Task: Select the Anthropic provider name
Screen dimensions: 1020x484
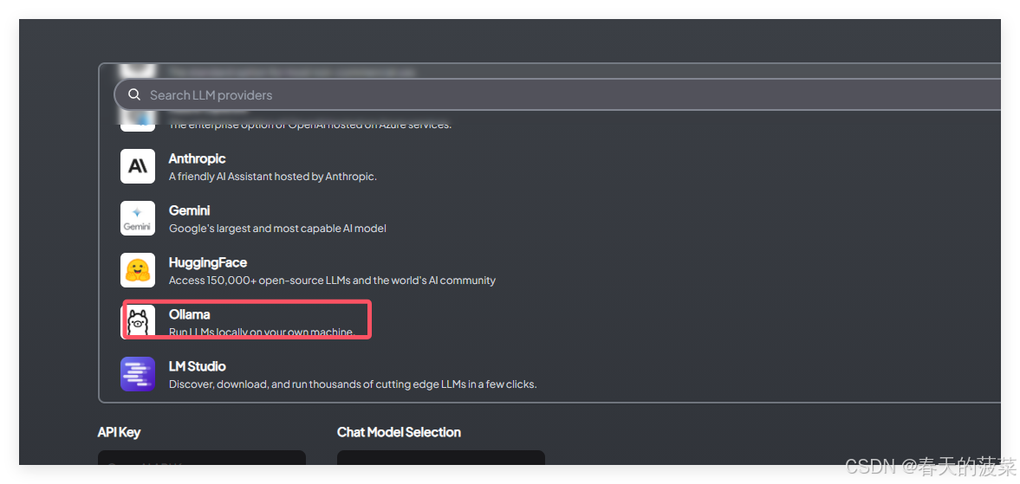Action: pos(197,158)
